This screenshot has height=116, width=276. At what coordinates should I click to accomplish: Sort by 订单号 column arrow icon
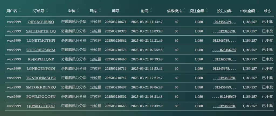47,11
